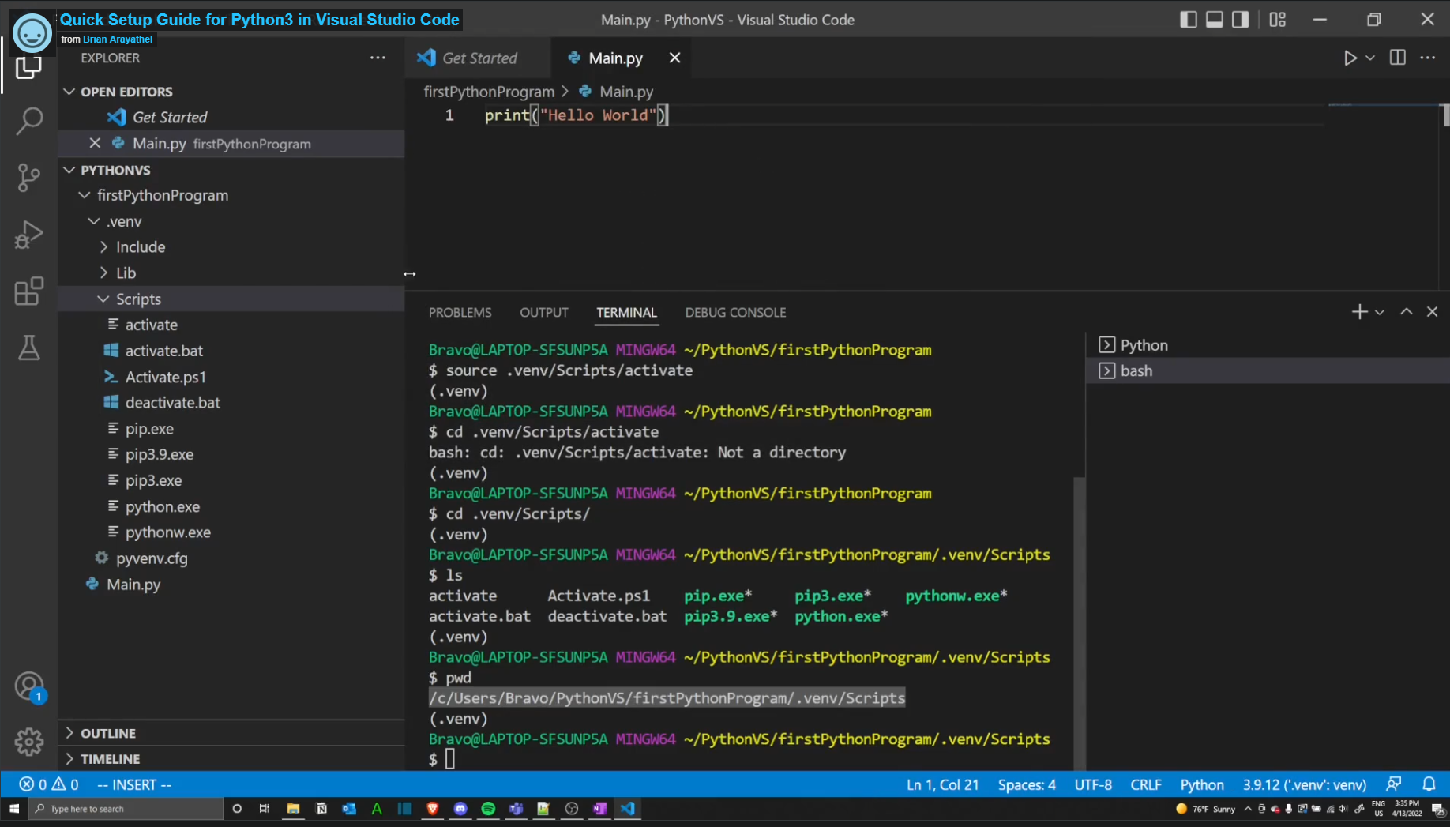This screenshot has height=827, width=1450.
Task: Open the notifications bell in status bar
Action: pos(1429,784)
